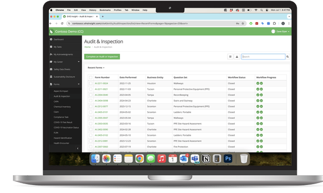Screen dimensions: 323x193
Task: Bookmark this page with star icon
Action: point(243,23)
